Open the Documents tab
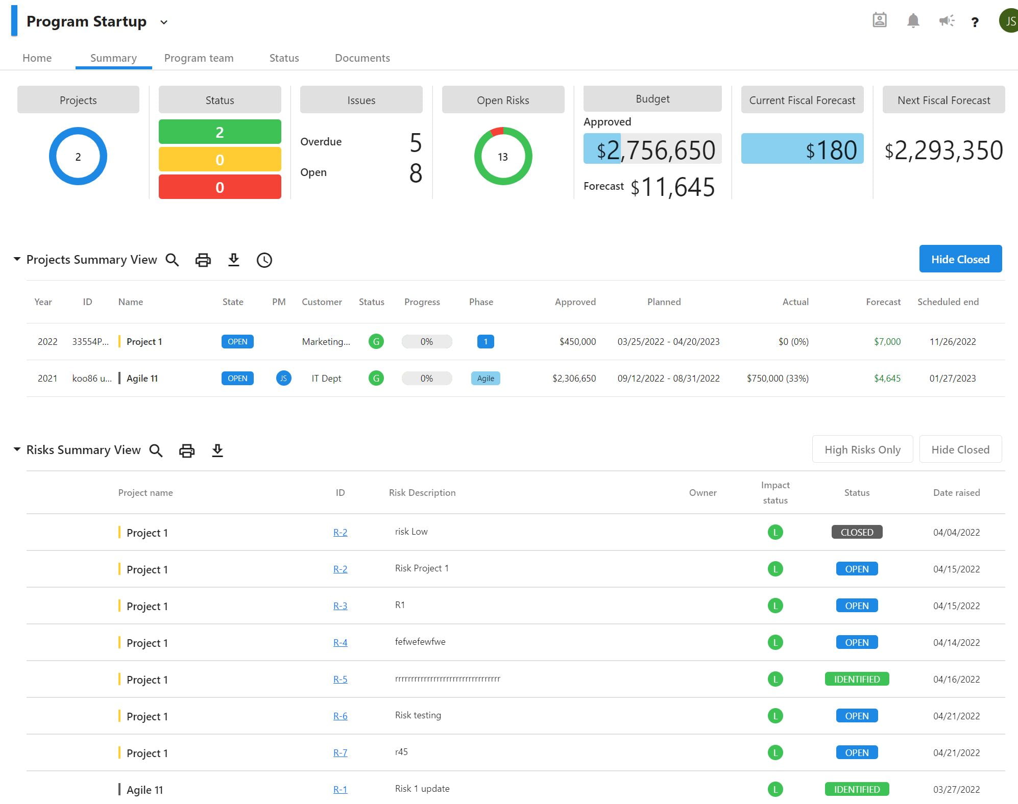Viewport: 1018px width, 804px height. click(x=362, y=58)
